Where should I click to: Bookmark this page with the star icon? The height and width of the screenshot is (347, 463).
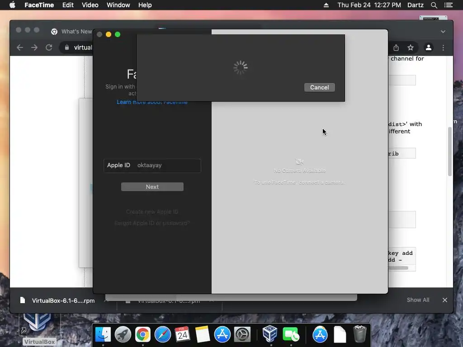tap(411, 47)
